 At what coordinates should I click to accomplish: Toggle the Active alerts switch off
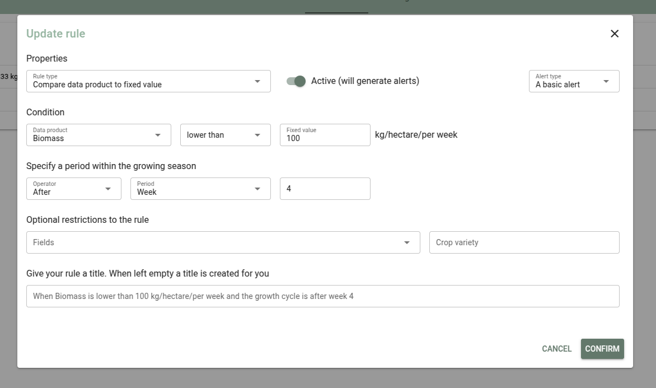(x=296, y=81)
